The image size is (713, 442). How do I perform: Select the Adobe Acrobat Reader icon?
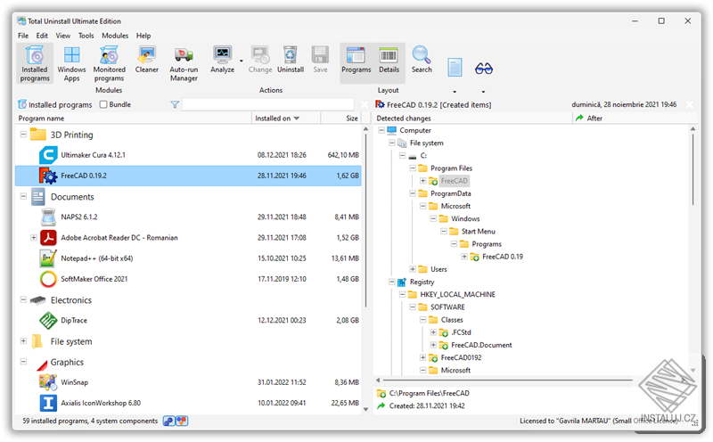(x=48, y=237)
